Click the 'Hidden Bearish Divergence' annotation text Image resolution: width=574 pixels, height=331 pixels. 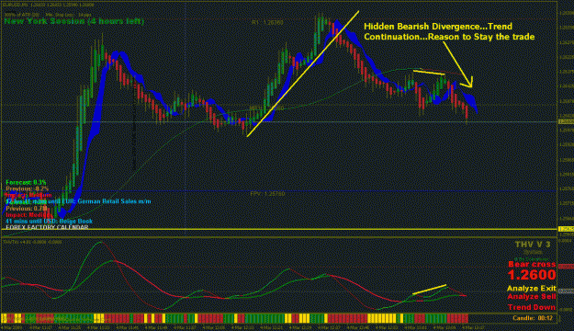click(x=421, y=27)
